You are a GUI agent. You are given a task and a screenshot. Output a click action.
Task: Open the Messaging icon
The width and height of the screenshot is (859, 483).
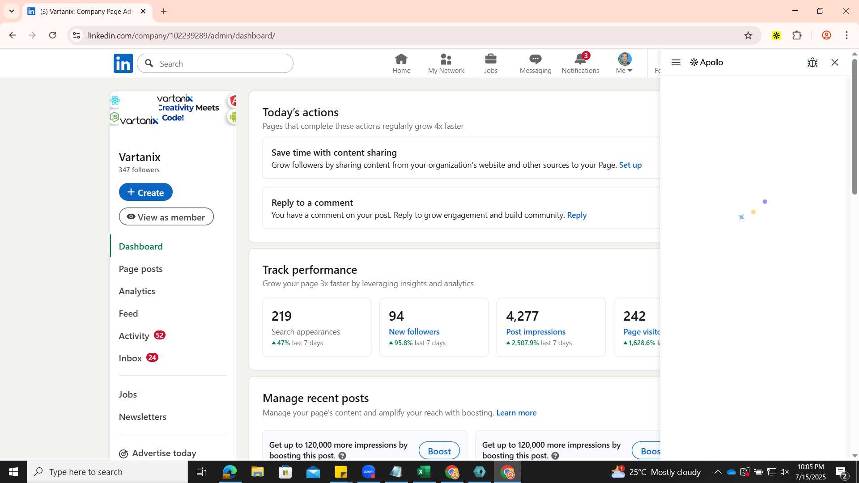(x=536, y=64)
